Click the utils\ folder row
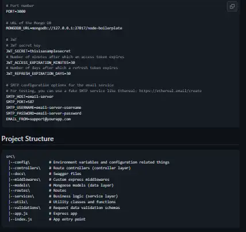The width and height of the screenshot is (246, 232). 62,202
